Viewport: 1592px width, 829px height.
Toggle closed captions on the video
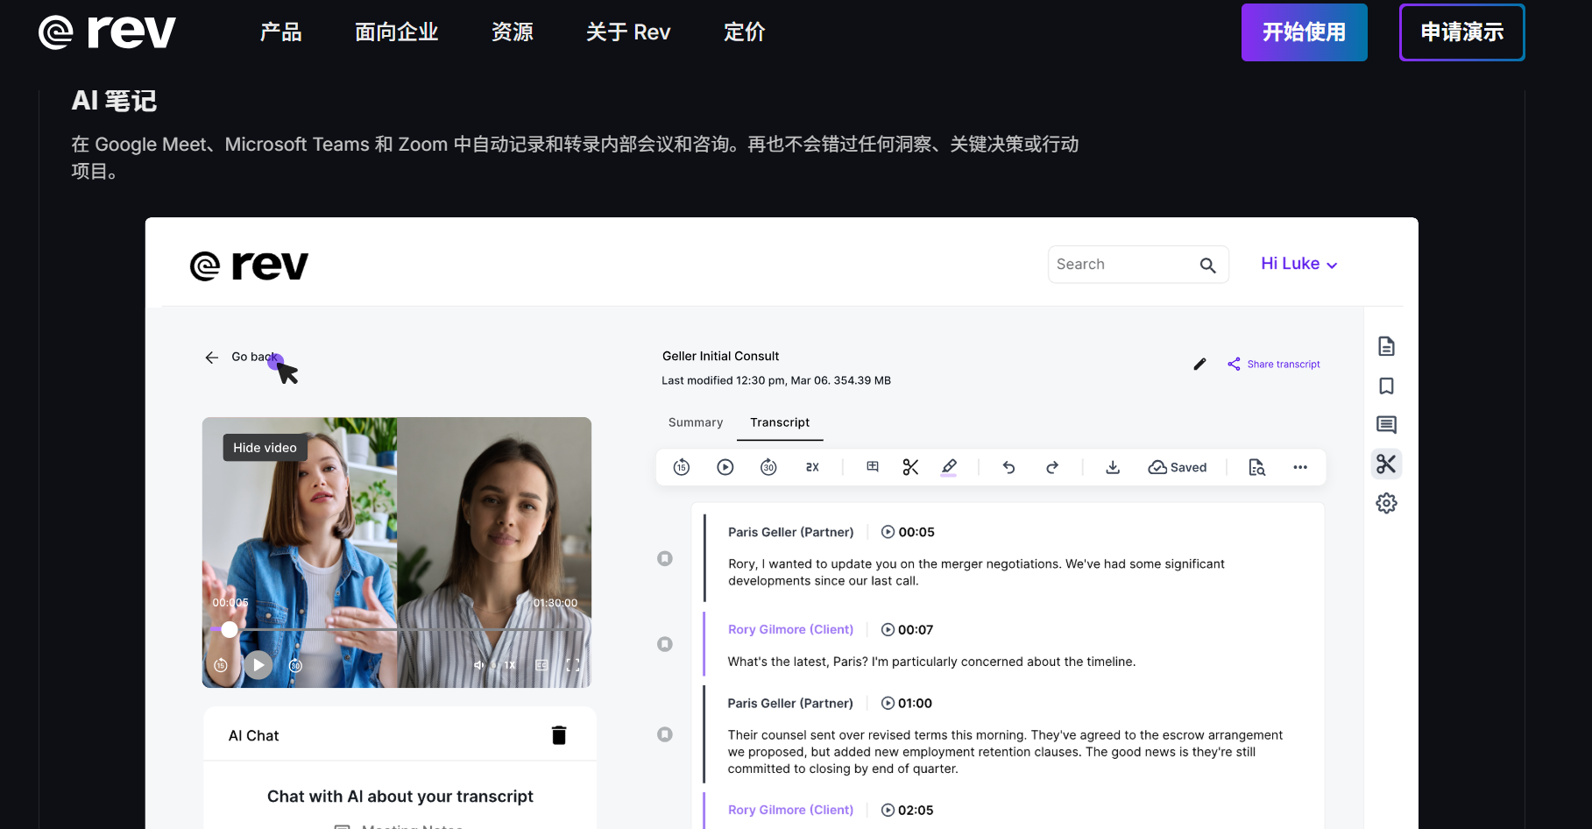pyautogui.click(x=541, y=665)
